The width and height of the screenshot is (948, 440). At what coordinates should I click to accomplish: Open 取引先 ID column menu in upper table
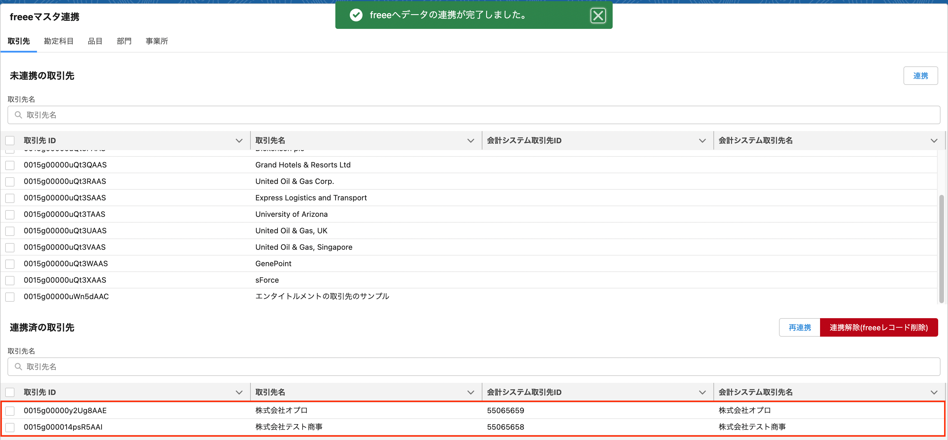coord(239,141)
